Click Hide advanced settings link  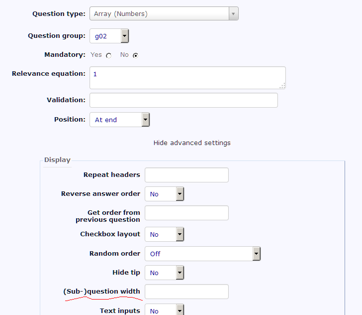[192, 143]
